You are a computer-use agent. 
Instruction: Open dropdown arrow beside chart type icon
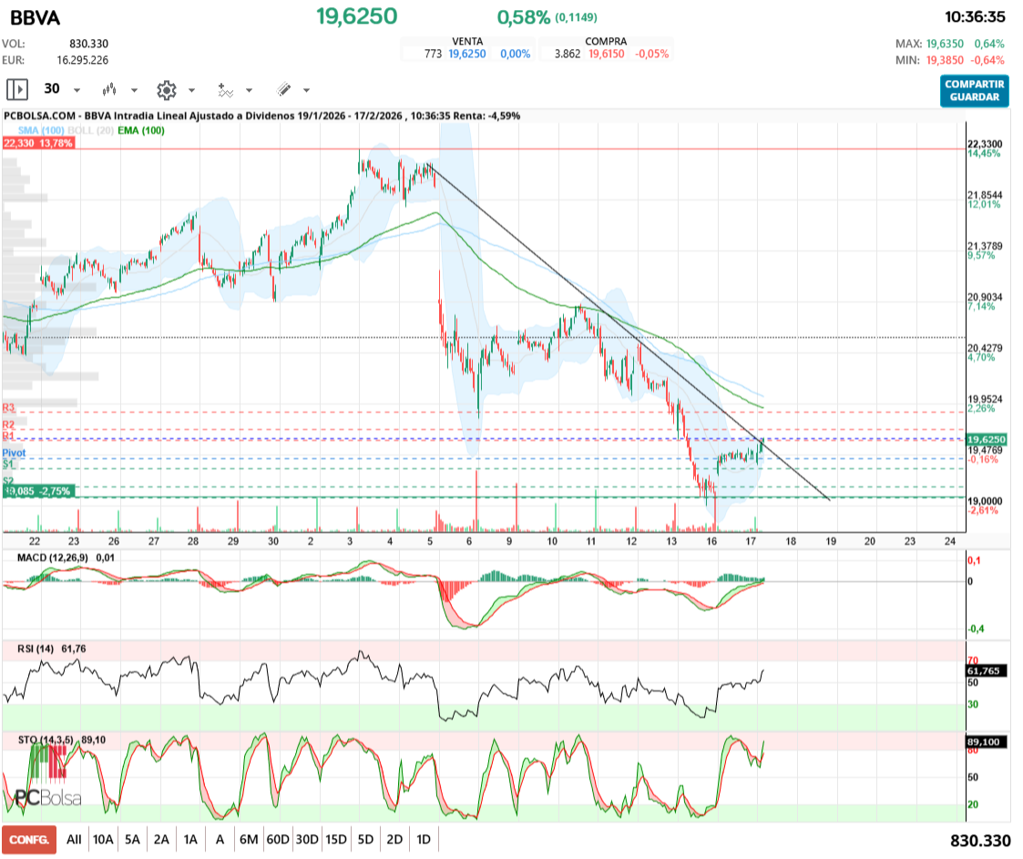pos(134,90)
